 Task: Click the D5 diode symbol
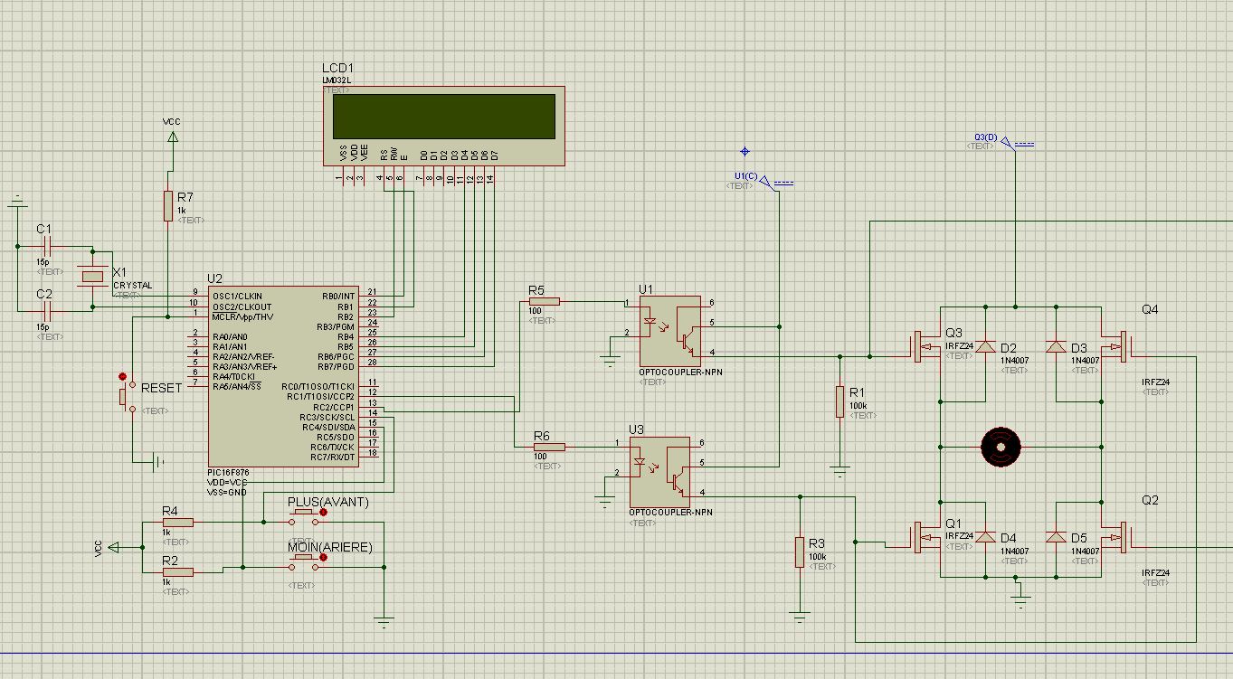[x=1056, y=537]
